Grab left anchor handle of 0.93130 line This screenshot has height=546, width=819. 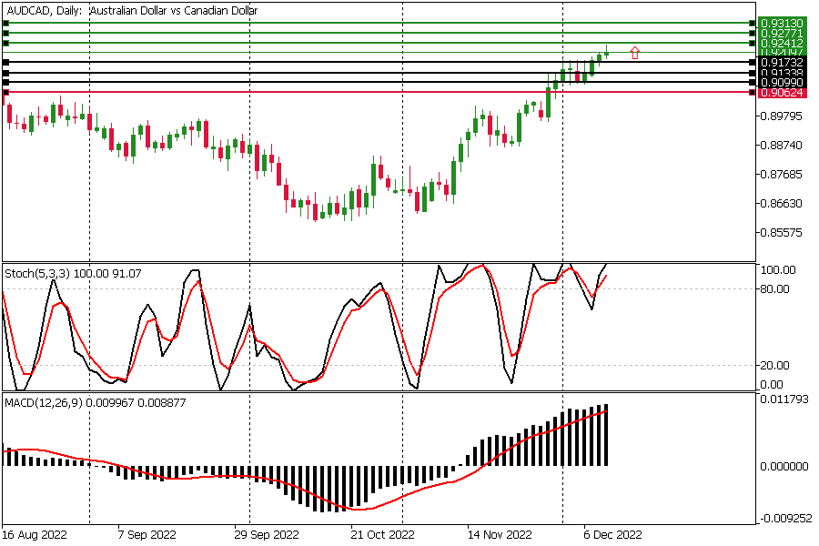[5, 23]
